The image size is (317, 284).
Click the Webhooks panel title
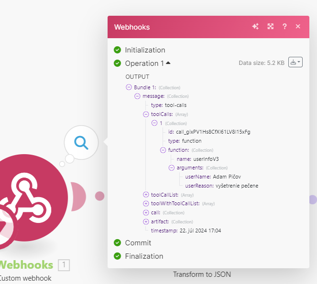[132, 27]
